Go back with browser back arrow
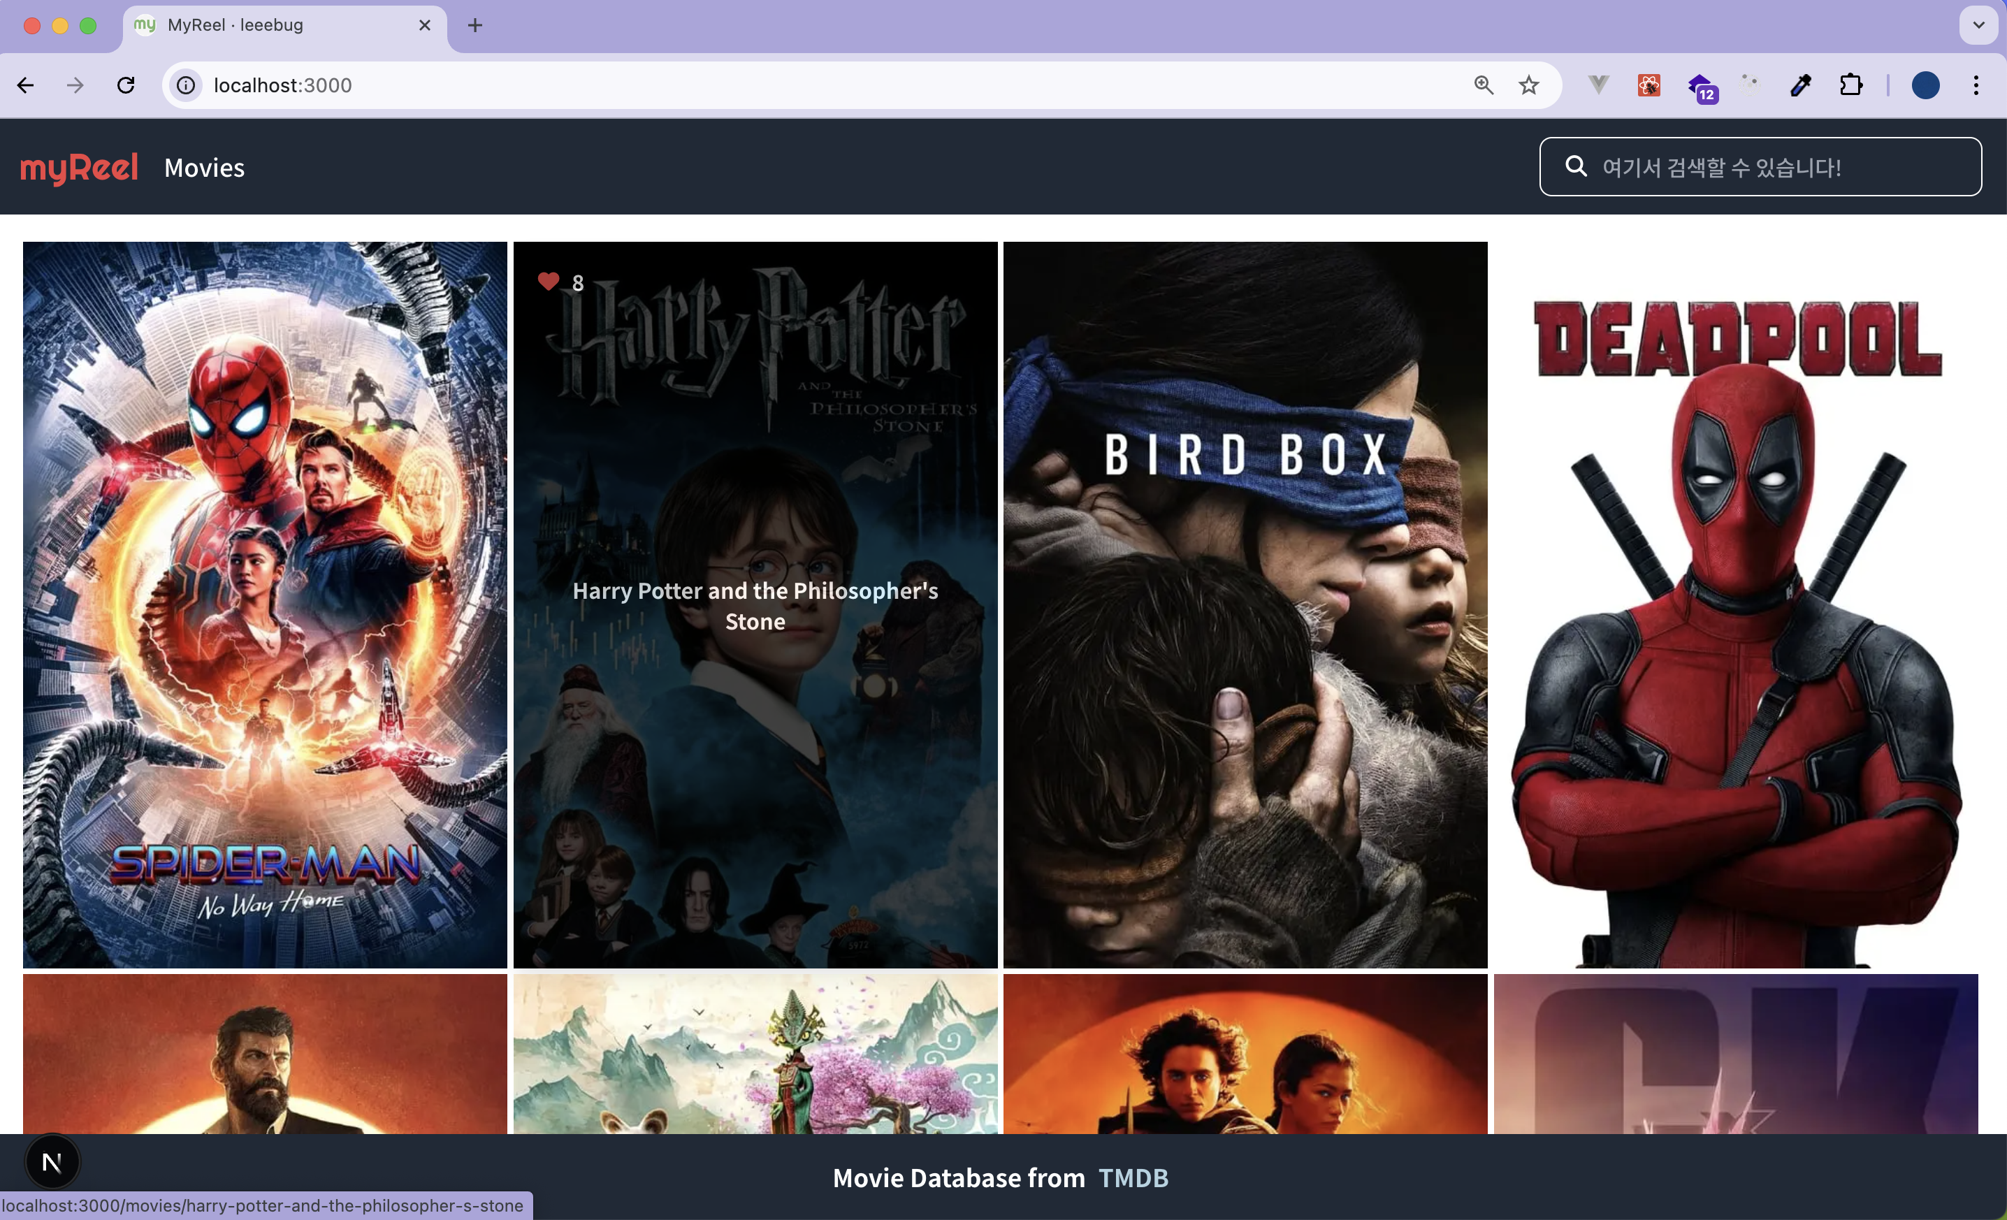 click(x=25, y=85)
